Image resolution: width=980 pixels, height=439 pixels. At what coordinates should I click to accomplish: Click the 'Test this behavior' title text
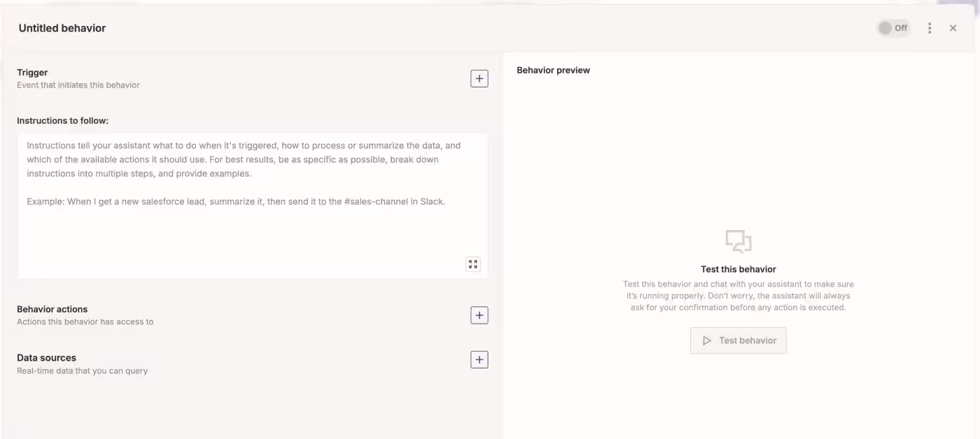point(738,269)
